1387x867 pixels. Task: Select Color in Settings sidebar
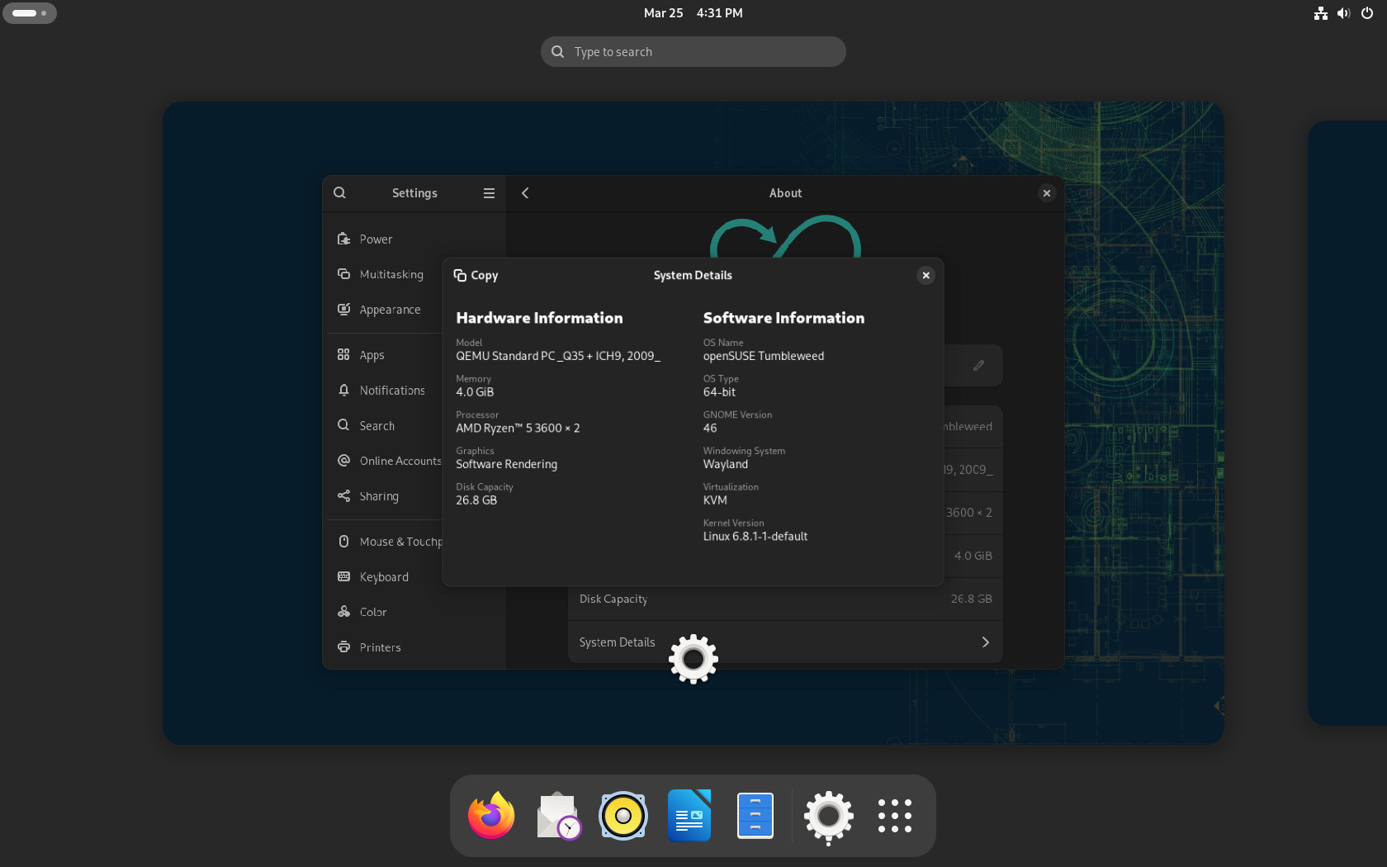(414, 612)
